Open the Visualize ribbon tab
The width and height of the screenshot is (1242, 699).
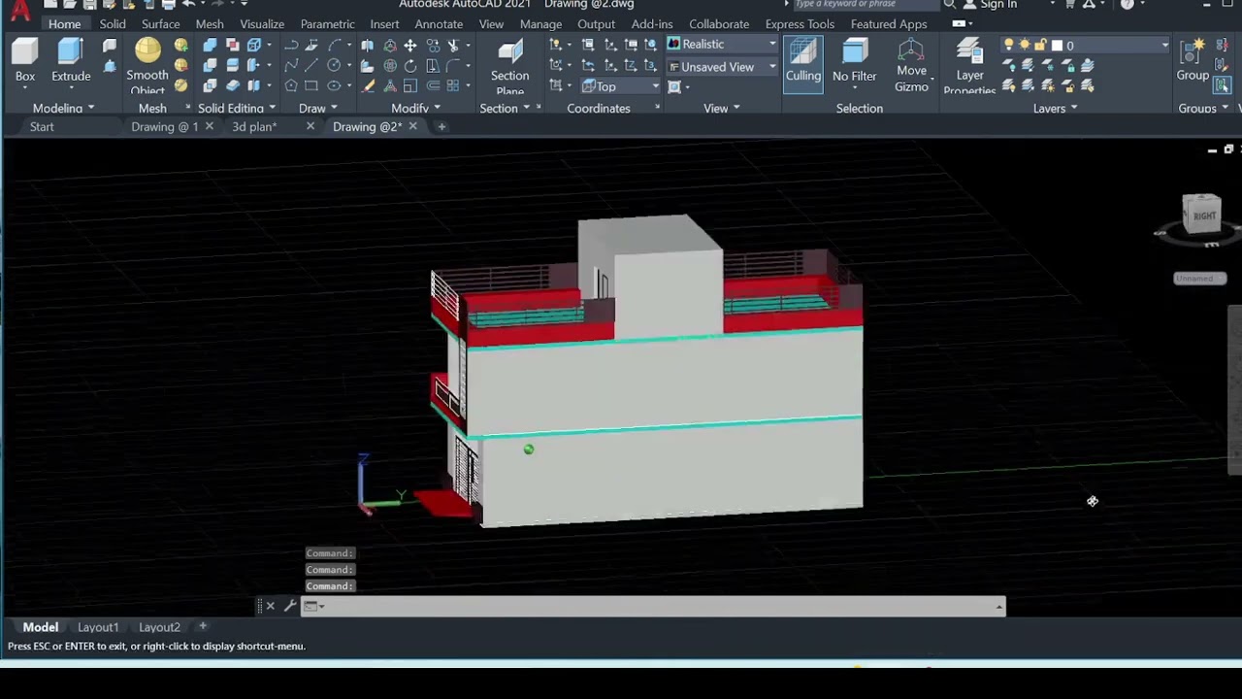[x=262, y=23]
